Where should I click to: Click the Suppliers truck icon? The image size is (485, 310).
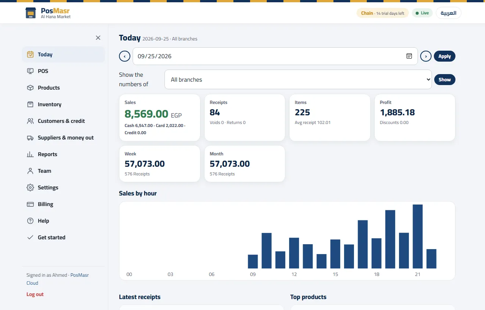(30, 138)
